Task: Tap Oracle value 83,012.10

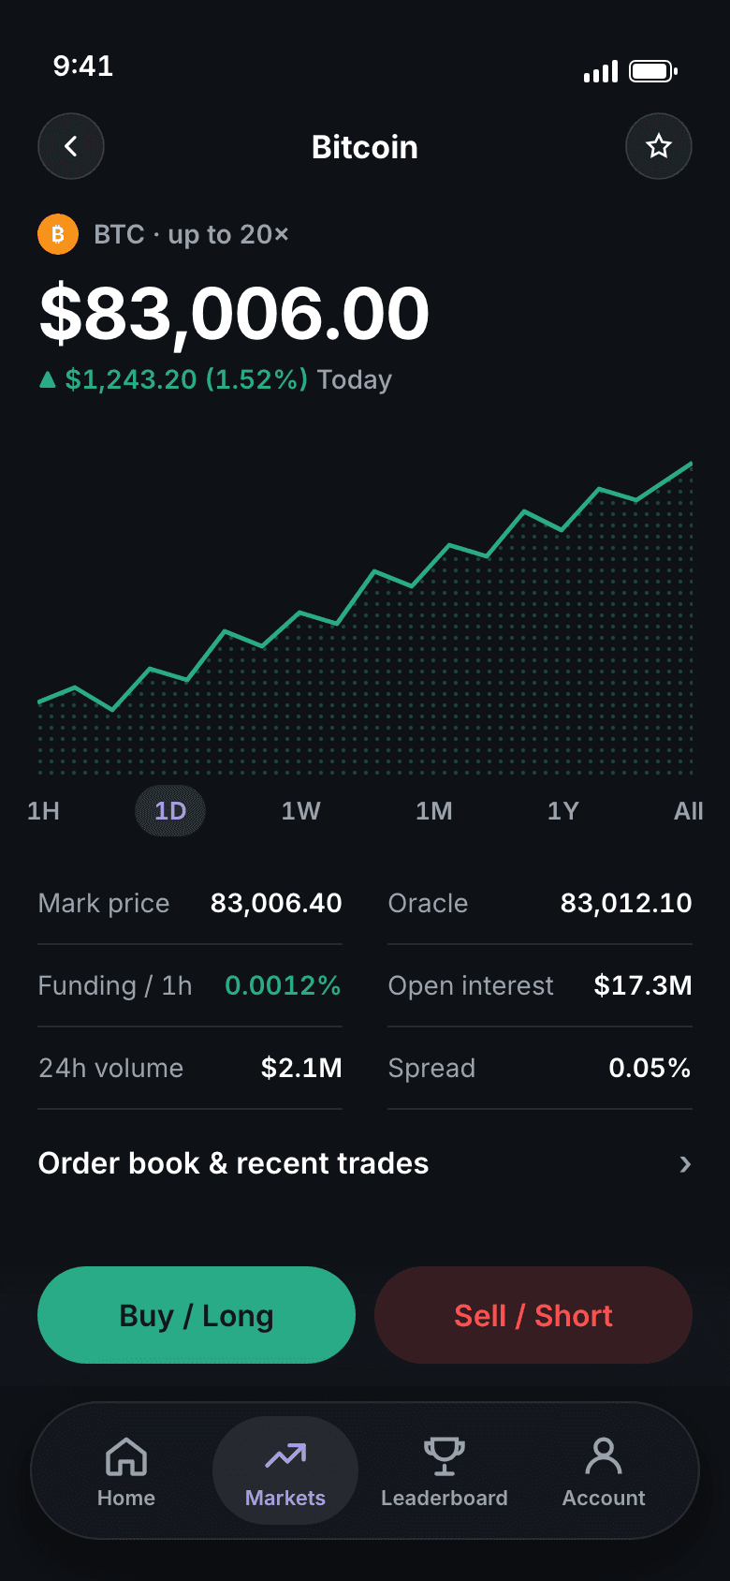Action: (626, 903)
